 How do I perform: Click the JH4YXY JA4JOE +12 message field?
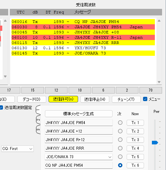point(79,131)
